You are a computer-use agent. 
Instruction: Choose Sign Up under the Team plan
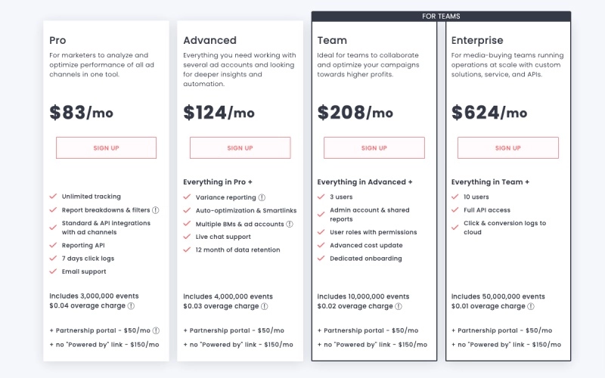[374, 147]
